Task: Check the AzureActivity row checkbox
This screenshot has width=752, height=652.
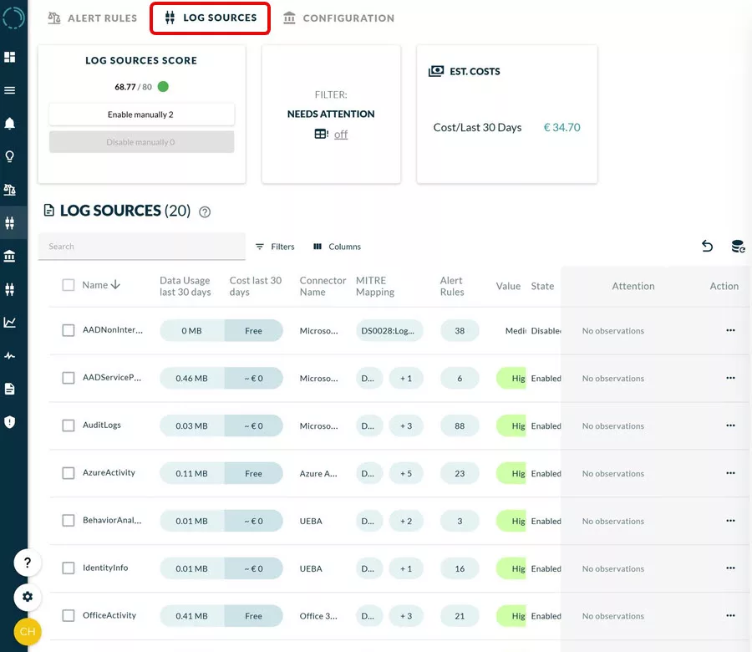Action: [x=69, y=472]
